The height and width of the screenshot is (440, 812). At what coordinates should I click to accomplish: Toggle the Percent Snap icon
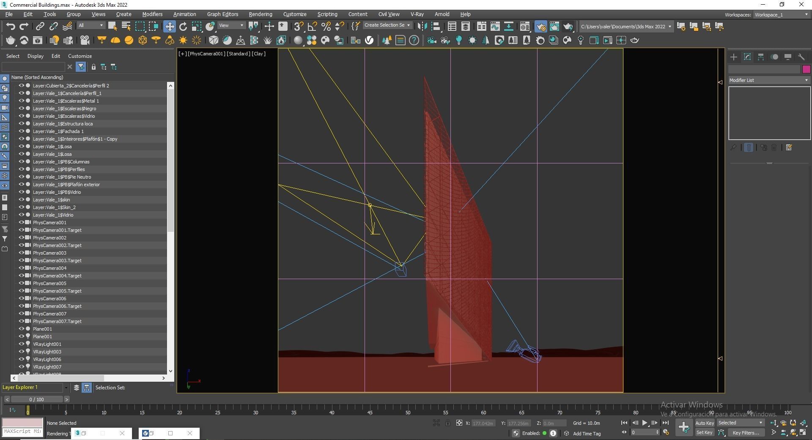[x=326, y=26]
